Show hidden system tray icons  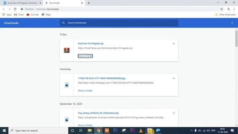[x=191, y=131]
